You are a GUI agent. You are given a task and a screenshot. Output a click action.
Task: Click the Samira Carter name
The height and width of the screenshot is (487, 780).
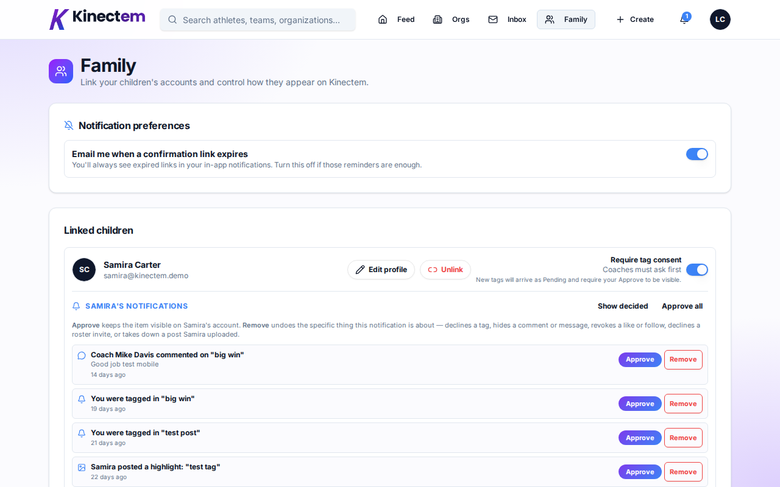tap(132, 265)
